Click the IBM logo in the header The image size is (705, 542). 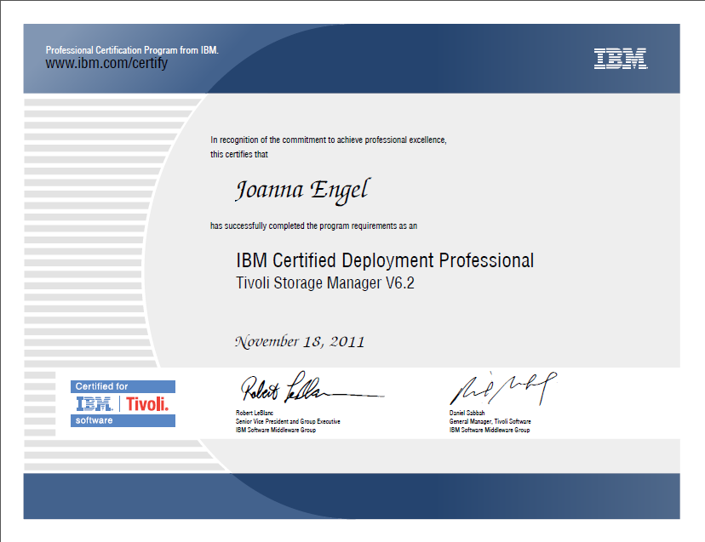point(620,59)
